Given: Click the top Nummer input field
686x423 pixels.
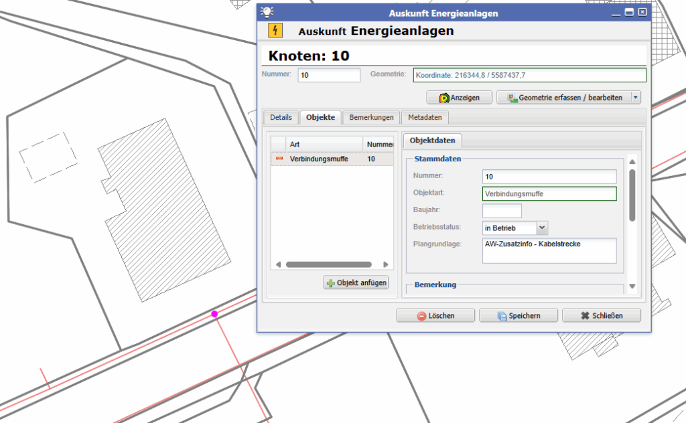Looking at the screenshot, I should (329, 75).
